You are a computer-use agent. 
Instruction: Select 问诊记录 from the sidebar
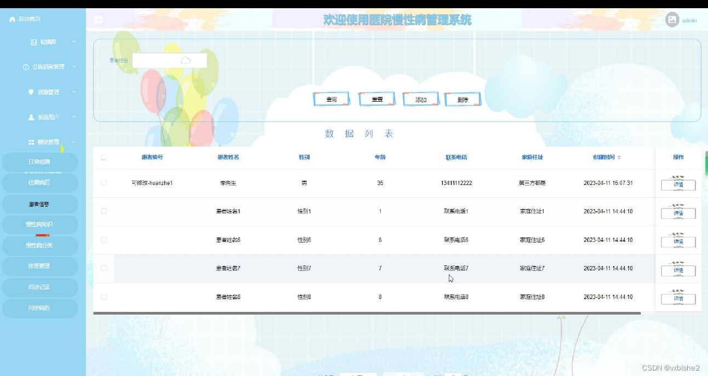click(x=40, y=287)
